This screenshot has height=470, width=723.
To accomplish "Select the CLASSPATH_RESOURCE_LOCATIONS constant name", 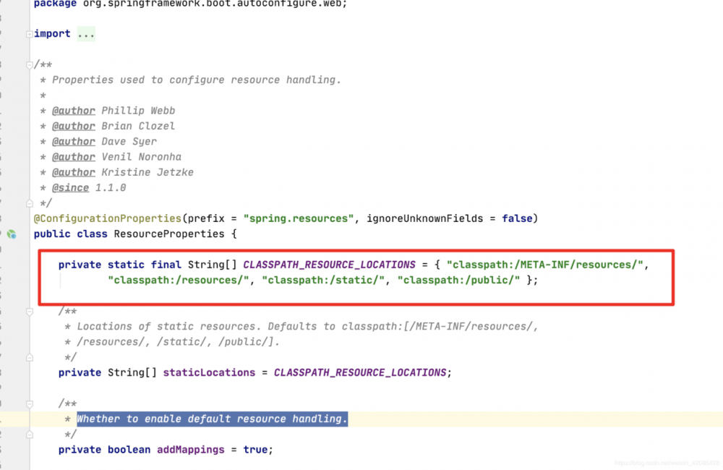I will (x=329, y=264).
